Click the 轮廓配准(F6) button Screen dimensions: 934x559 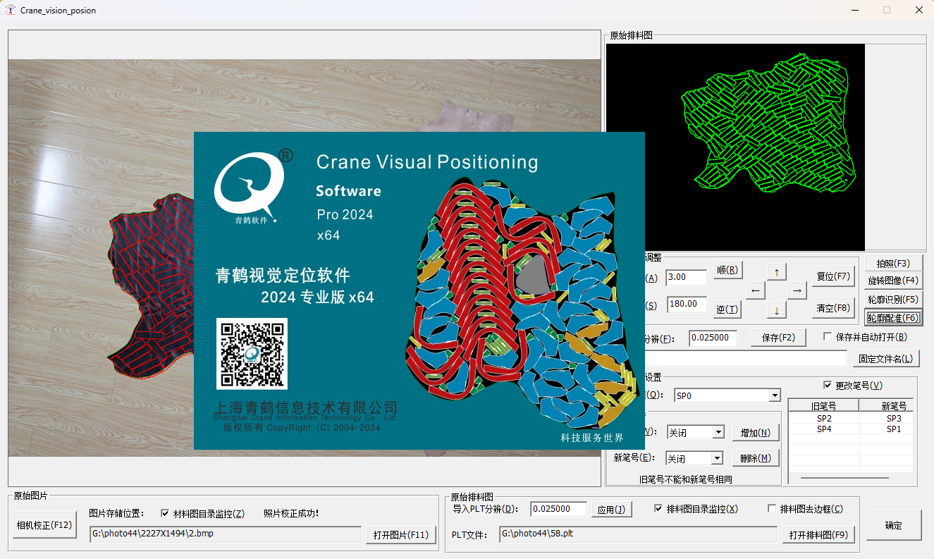(x=893, y=317)
